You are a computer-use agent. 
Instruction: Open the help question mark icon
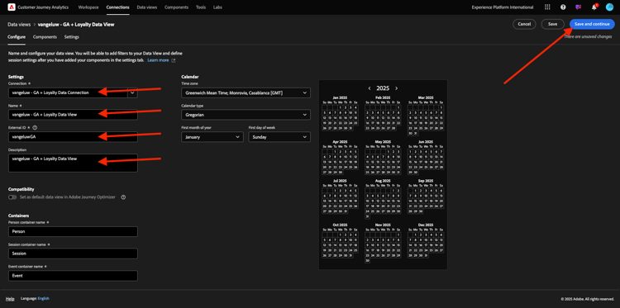point(563,7)
